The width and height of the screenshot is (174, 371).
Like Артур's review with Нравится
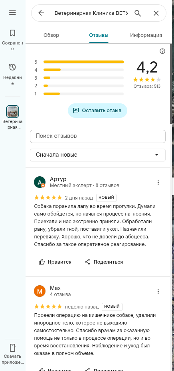[x=55, y=262]
